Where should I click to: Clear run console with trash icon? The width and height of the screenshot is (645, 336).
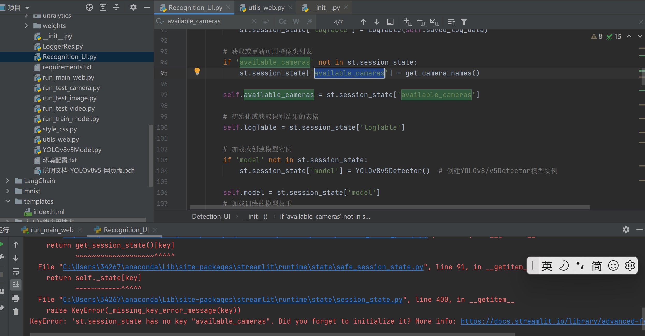16,312
